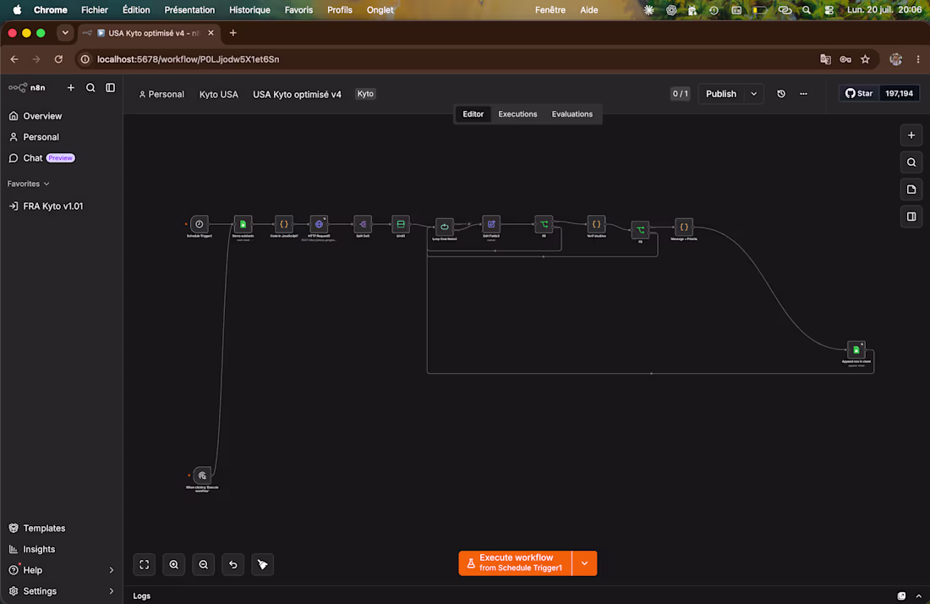This screenshot has height=604, width=930.
Task: Open the Historique menu in macOS menu bar
Action: pyautogui.click(x=249, y=9)
